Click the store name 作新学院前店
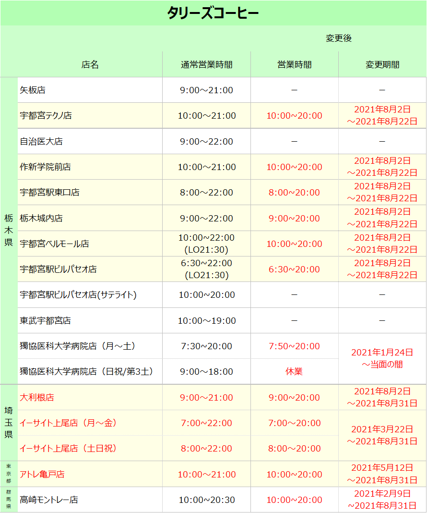Image resolution: width=427 pixels, height=513 pixels. (x=46, y=167)
